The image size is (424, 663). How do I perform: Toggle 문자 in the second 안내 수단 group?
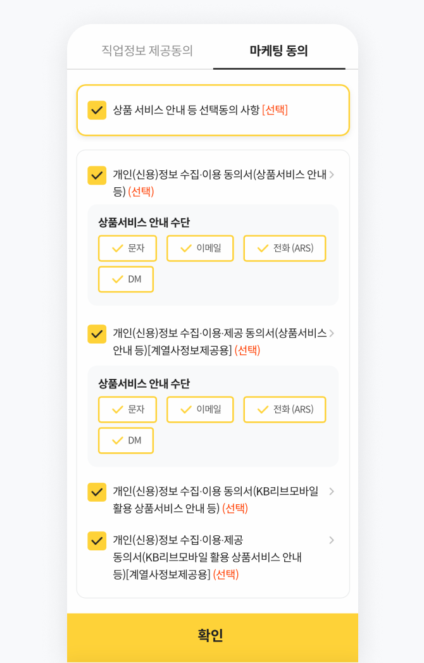pos(127,409)
